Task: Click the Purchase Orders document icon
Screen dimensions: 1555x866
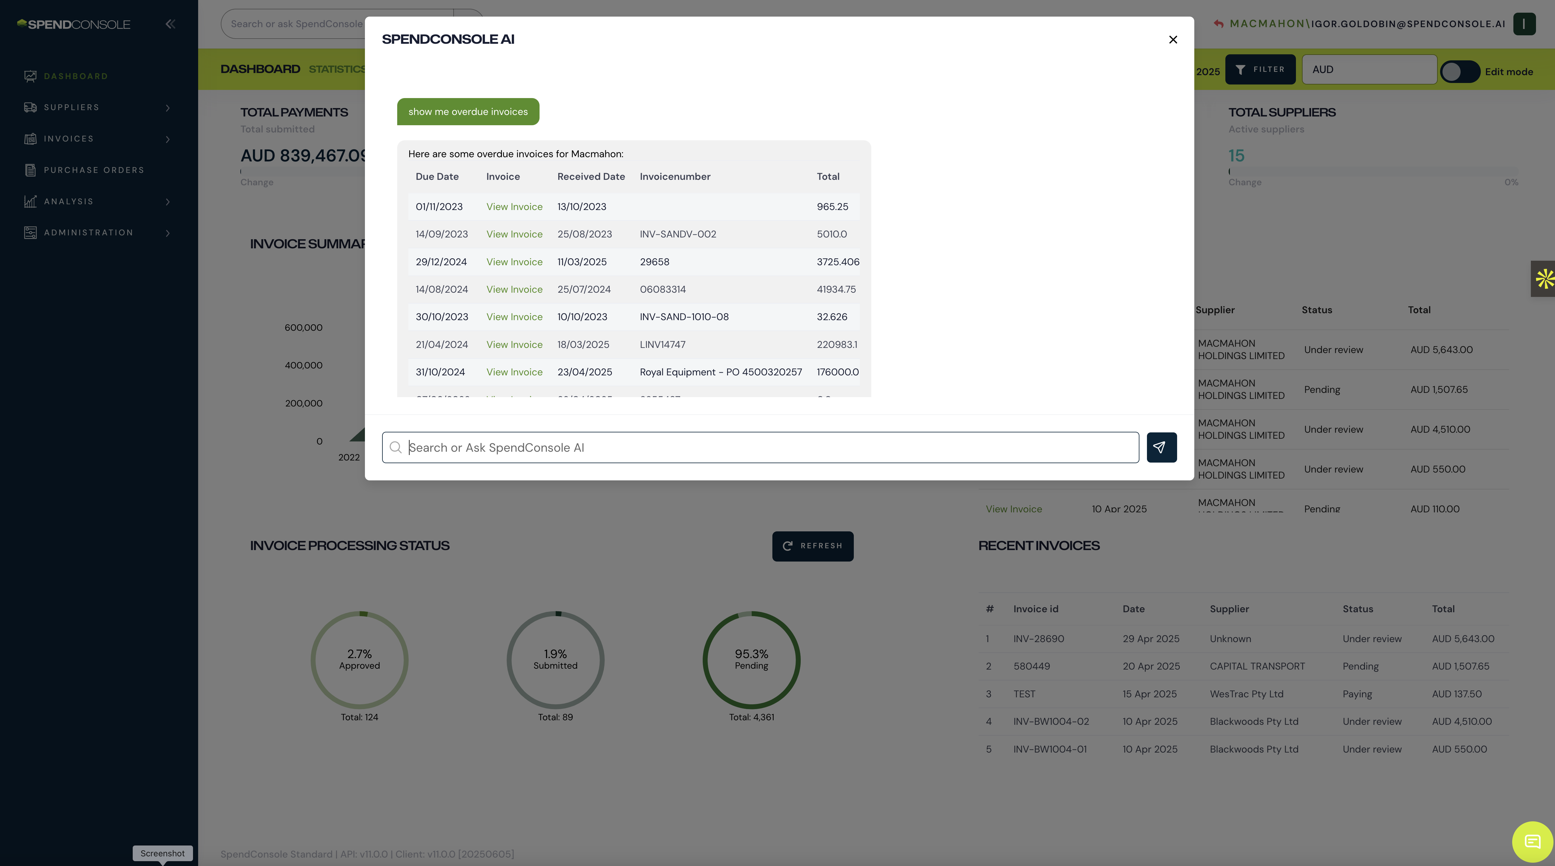Action: 30,170
